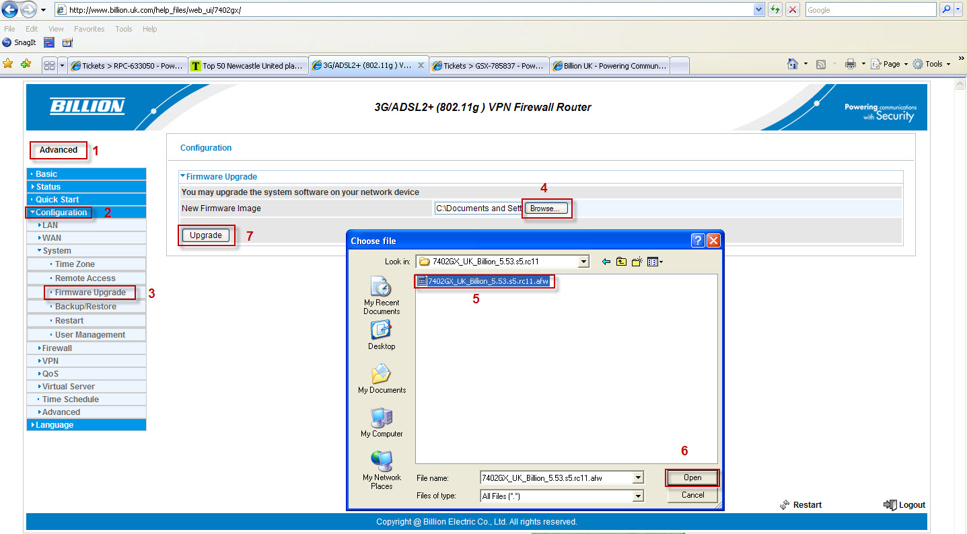Image resolution: width=967 pixels, height=534 pixels.
Task: Click the Home icon in command bar
Action: [793, 64]
